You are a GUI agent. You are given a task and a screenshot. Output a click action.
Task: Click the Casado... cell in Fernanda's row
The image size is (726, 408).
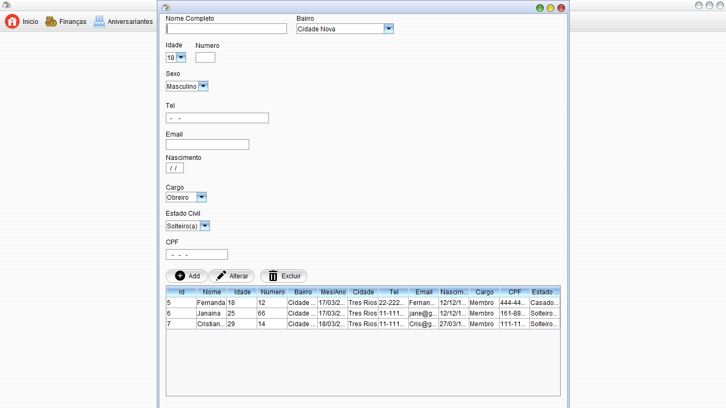click(x=545, y=303)
